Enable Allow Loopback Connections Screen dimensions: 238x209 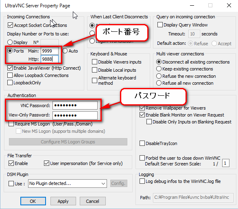tap(10, 75)
